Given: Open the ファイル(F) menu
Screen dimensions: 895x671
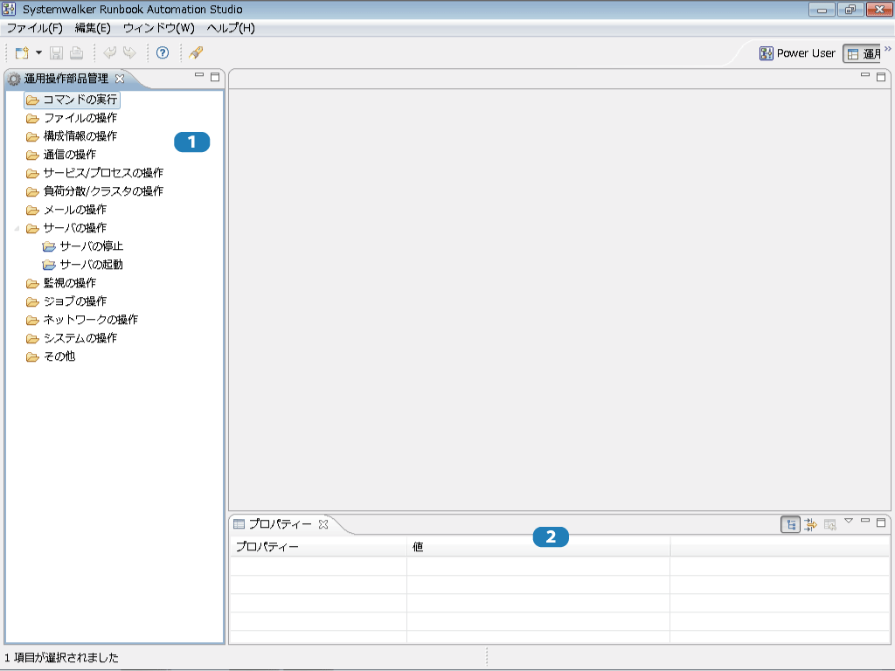Looking at the screenshot, I should point(34,28).
